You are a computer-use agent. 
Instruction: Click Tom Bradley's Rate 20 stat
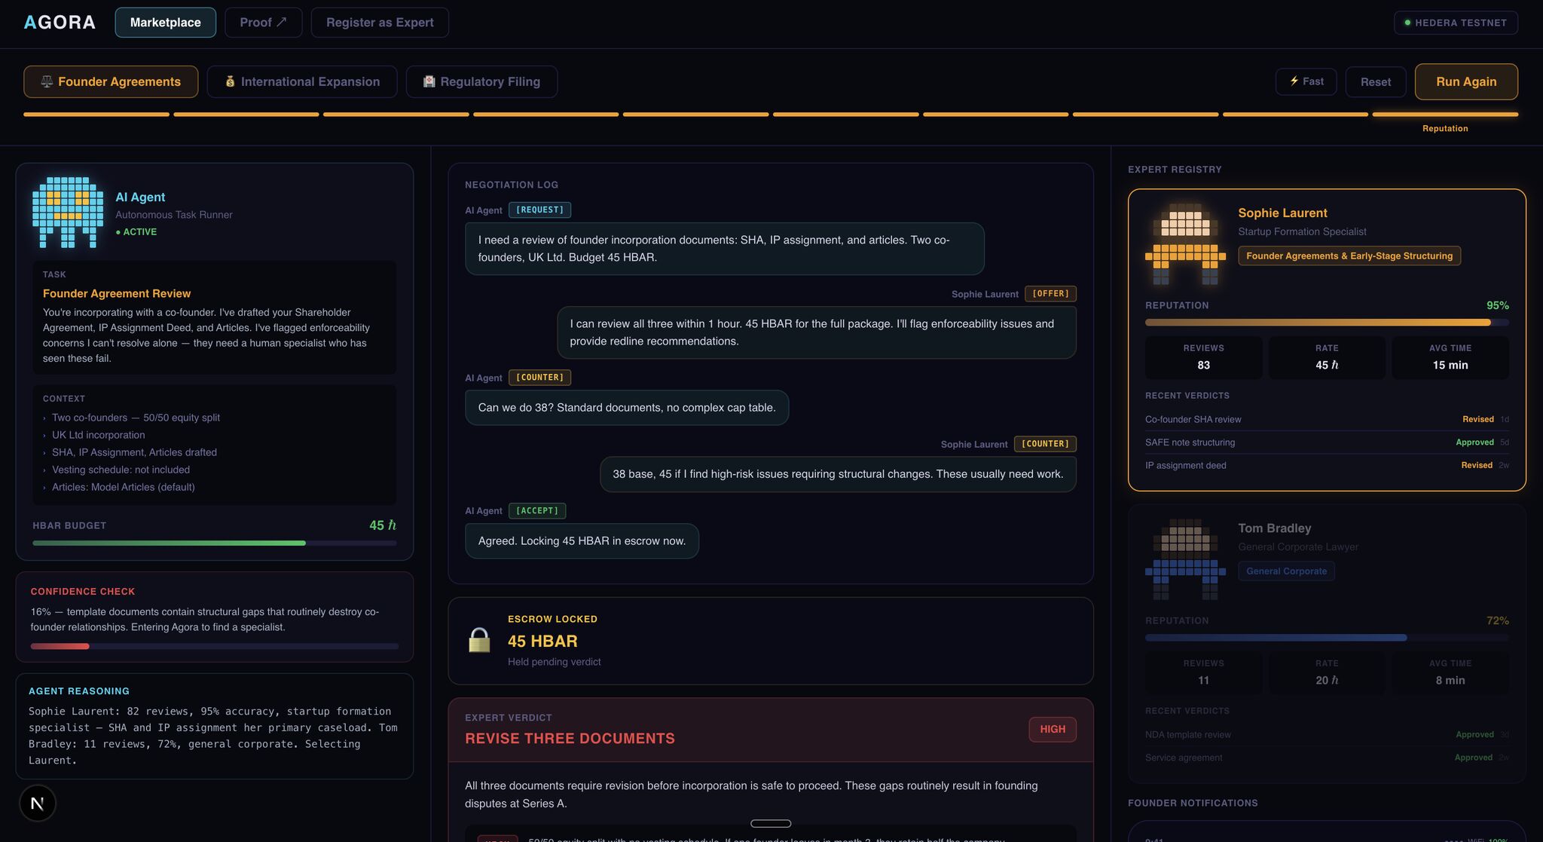(1327, 673)
